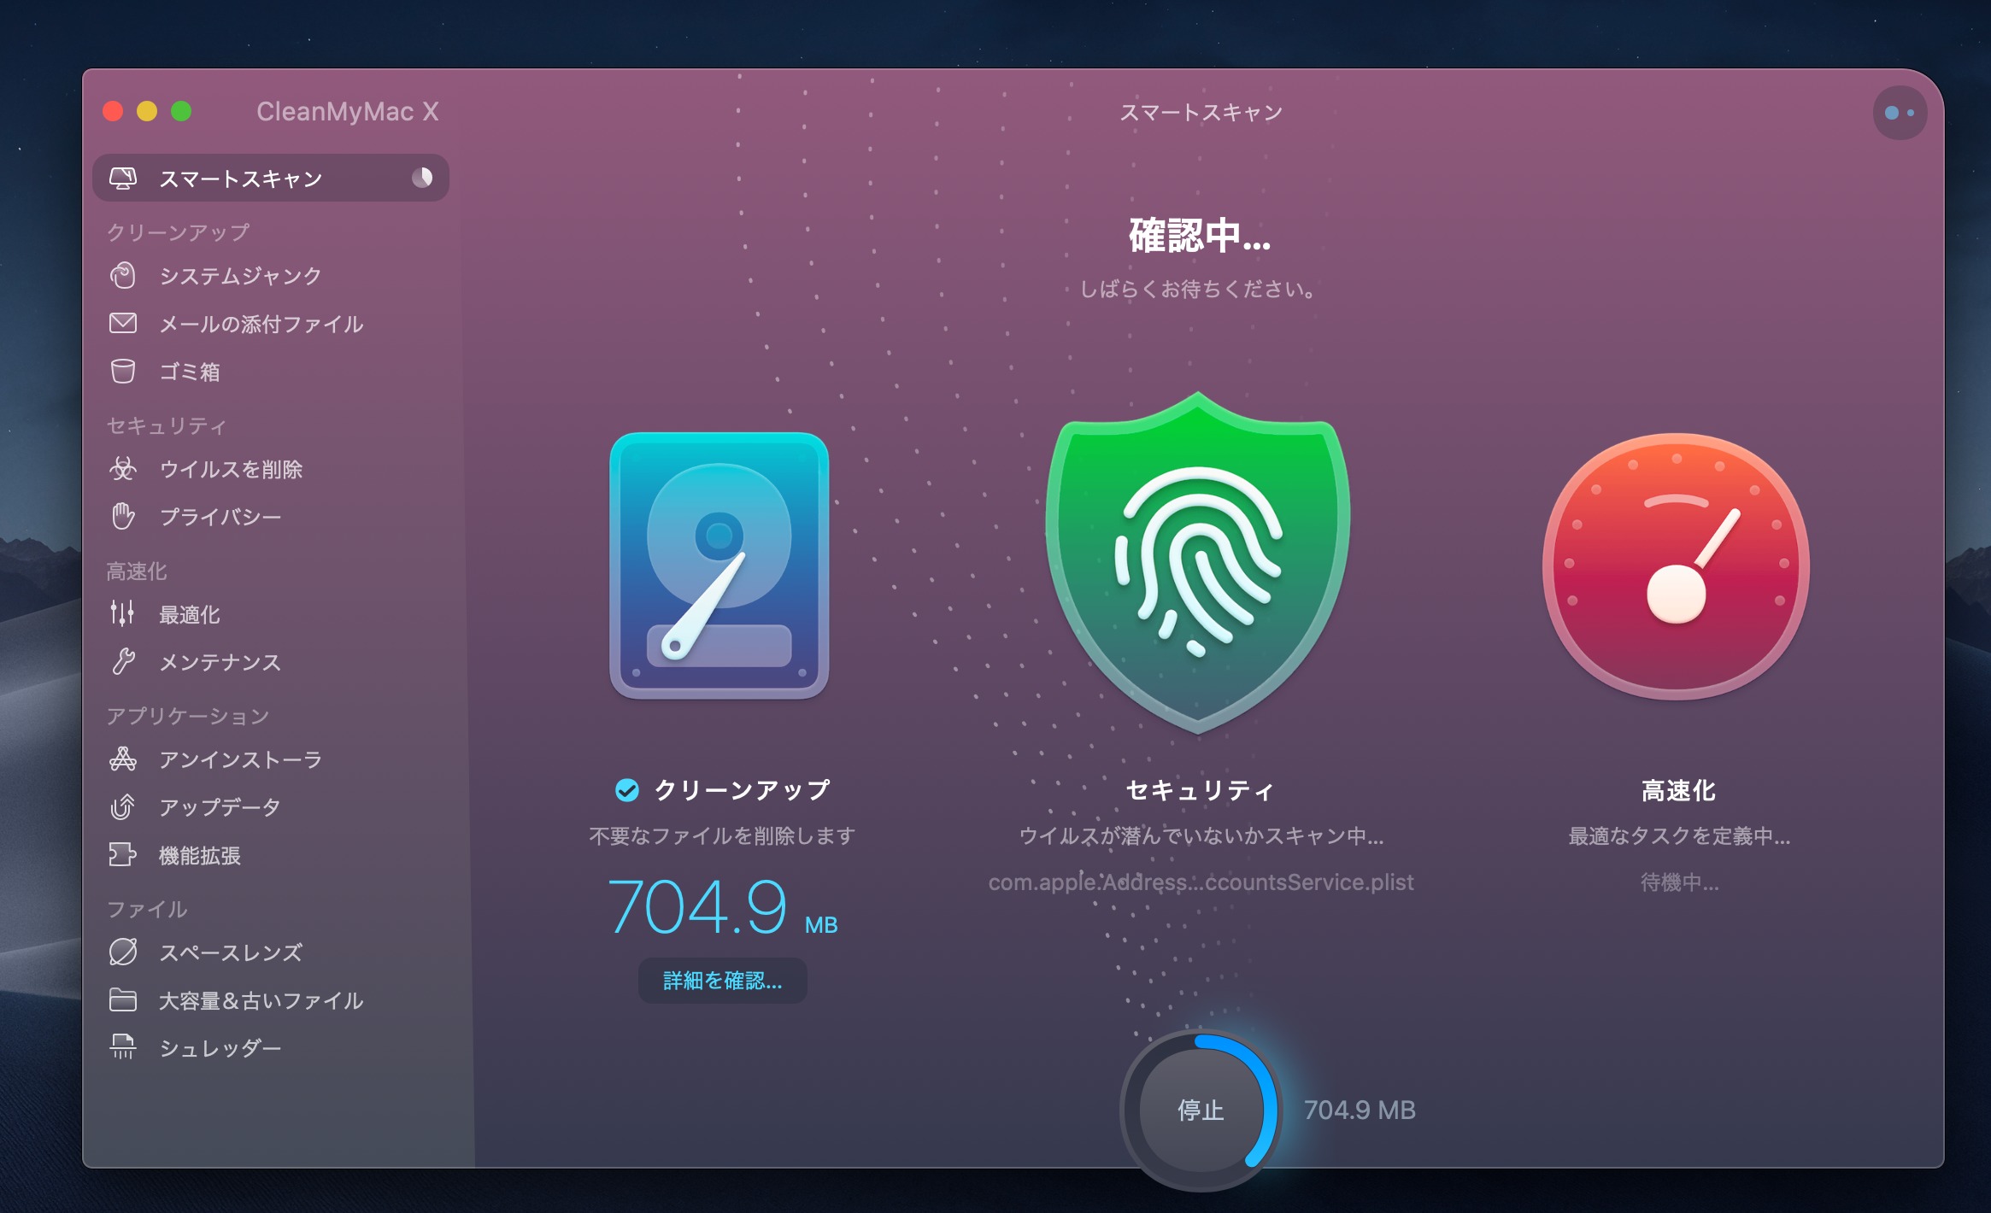
Task: Click the システムジャンク icon
Action: pyautogui.click(x=123, y=275)
